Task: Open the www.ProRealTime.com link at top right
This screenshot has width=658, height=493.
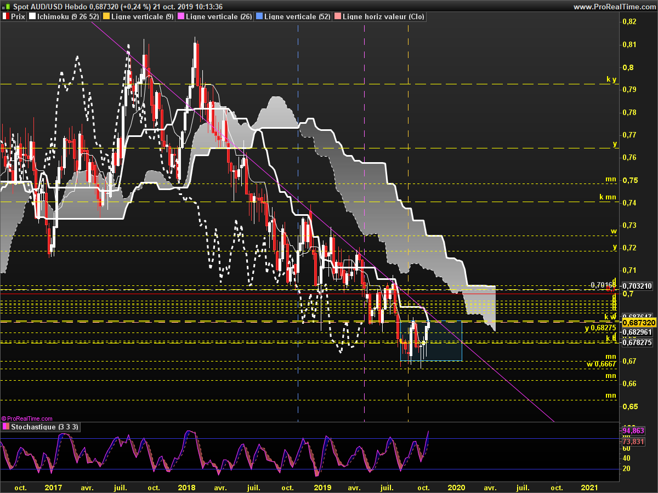Action: (614, 7)
